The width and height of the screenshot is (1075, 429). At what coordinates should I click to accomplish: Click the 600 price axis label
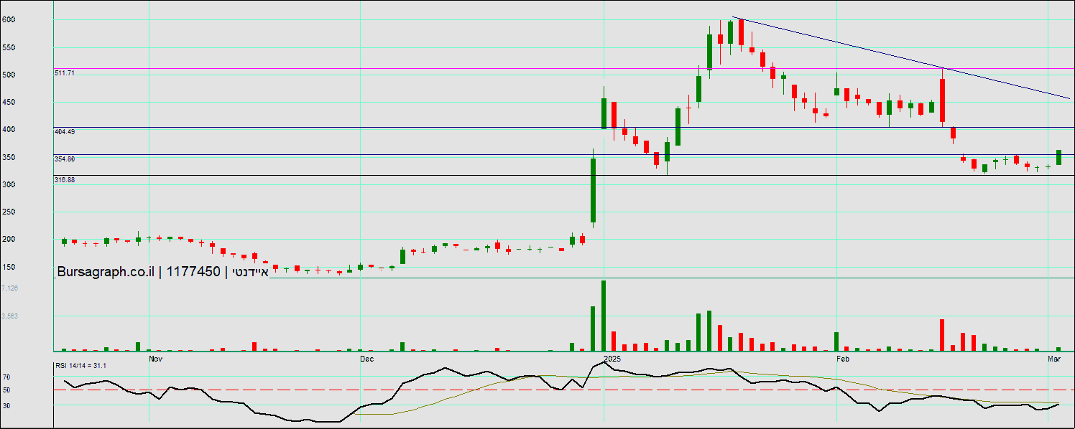tap(9, 20)
